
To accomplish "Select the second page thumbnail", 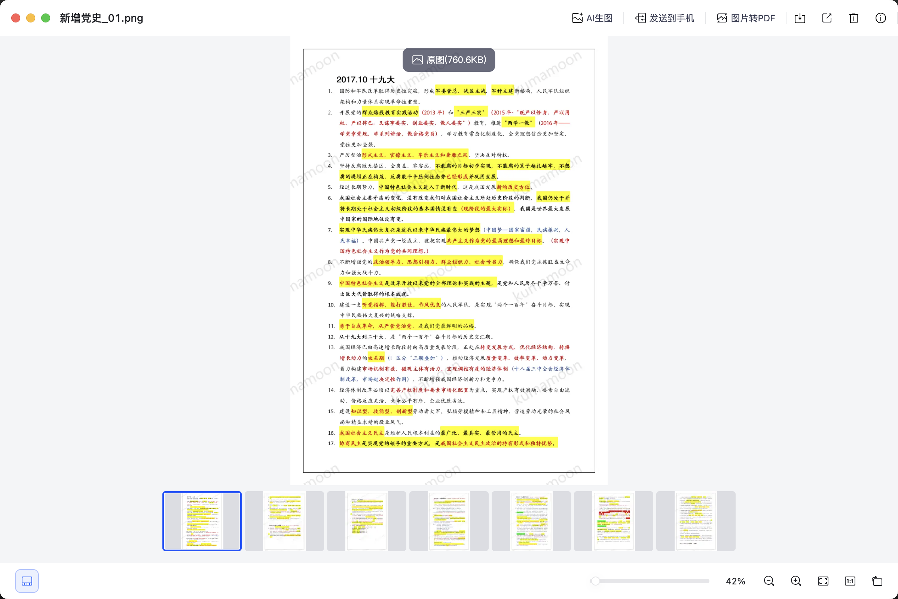I will 284,521.
